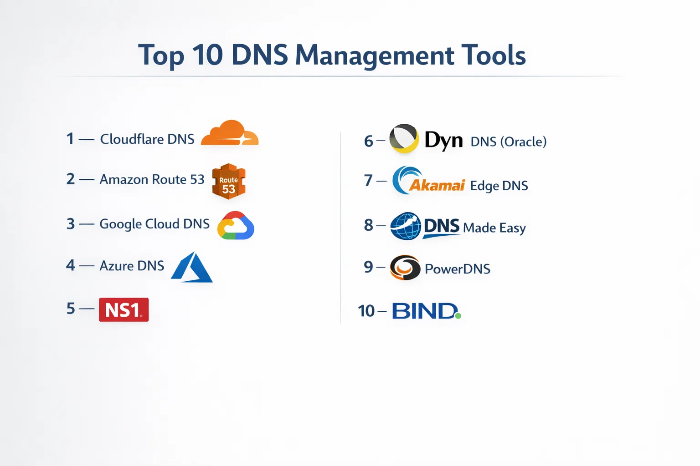The height and width of the screenshot is (466, 700).
Task: Select the Amazon Route 53 shield icon
Action: [229, 182]
